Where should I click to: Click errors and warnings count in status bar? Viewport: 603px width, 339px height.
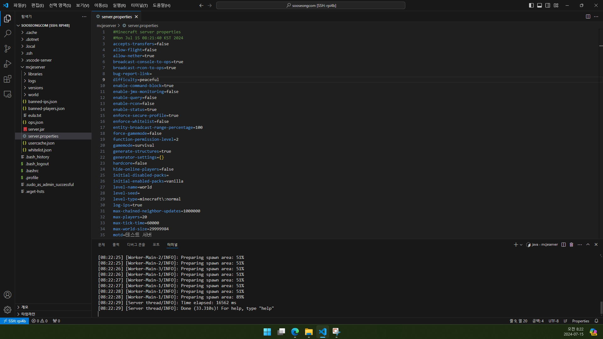[40, 321]
